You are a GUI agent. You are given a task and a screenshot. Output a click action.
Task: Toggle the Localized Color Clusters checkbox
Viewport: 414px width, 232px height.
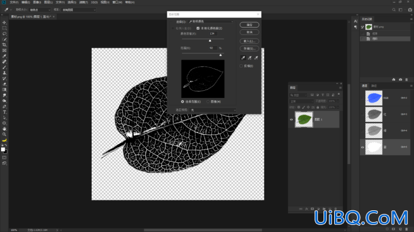(198, 28)
